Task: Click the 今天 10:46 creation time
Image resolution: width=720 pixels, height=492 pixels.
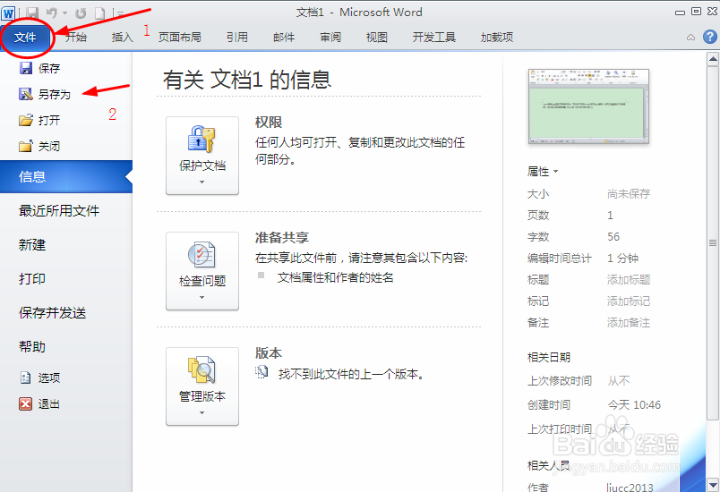Action: [634, 405]
